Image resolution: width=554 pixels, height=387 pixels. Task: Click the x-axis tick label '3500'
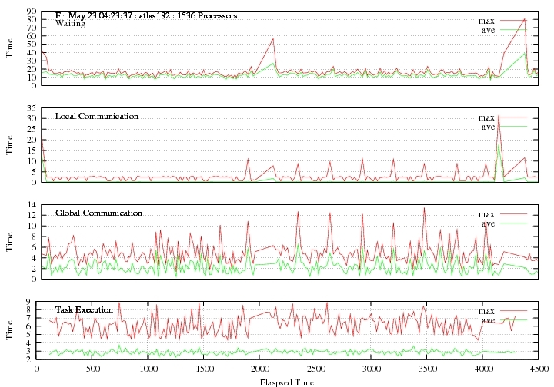427,369
